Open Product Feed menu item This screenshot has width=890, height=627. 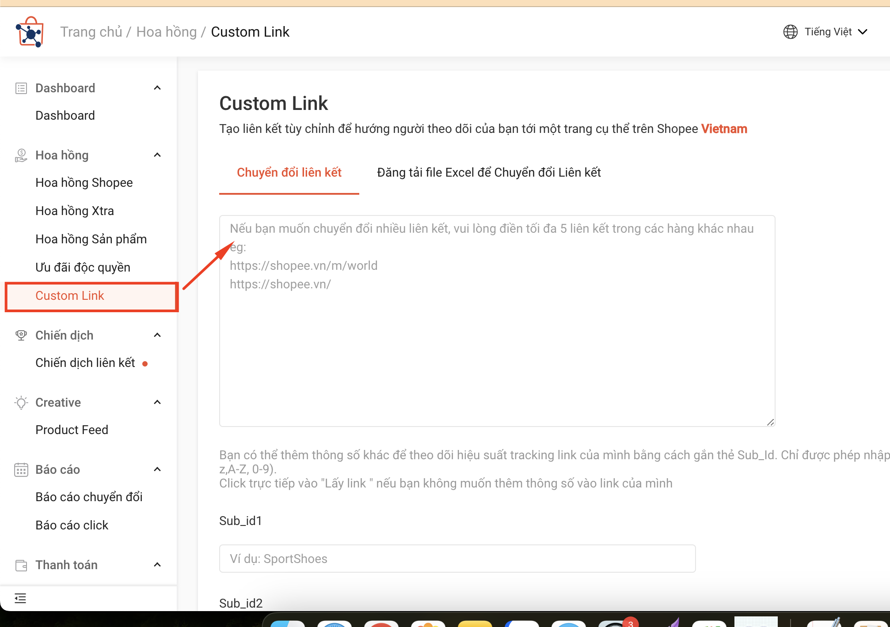(x=72, y=430)
